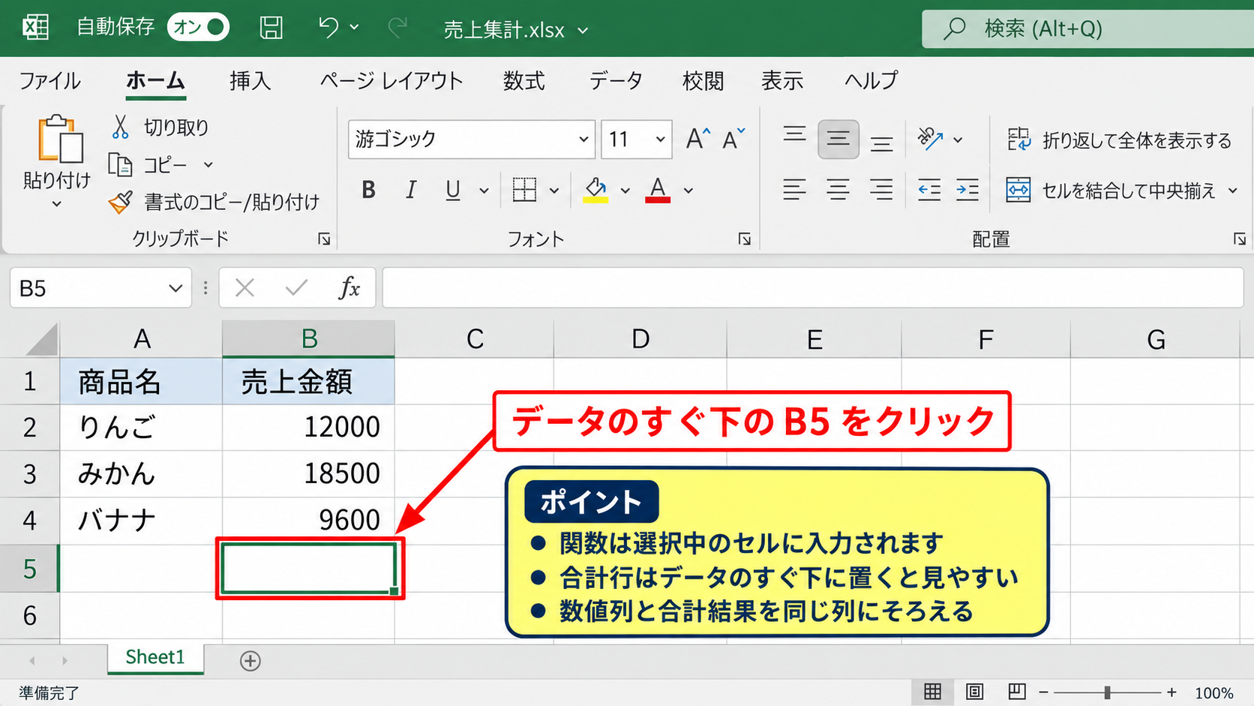Expand the Name Box B5 dropdown
The height and width of the screenshot is (706, 1254).
175,288
